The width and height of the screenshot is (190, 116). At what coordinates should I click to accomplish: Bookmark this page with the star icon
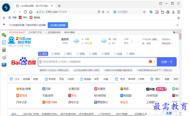pos(103,12)
